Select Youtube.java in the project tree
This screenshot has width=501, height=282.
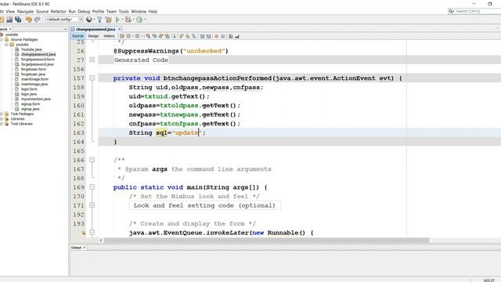point(31,49)
